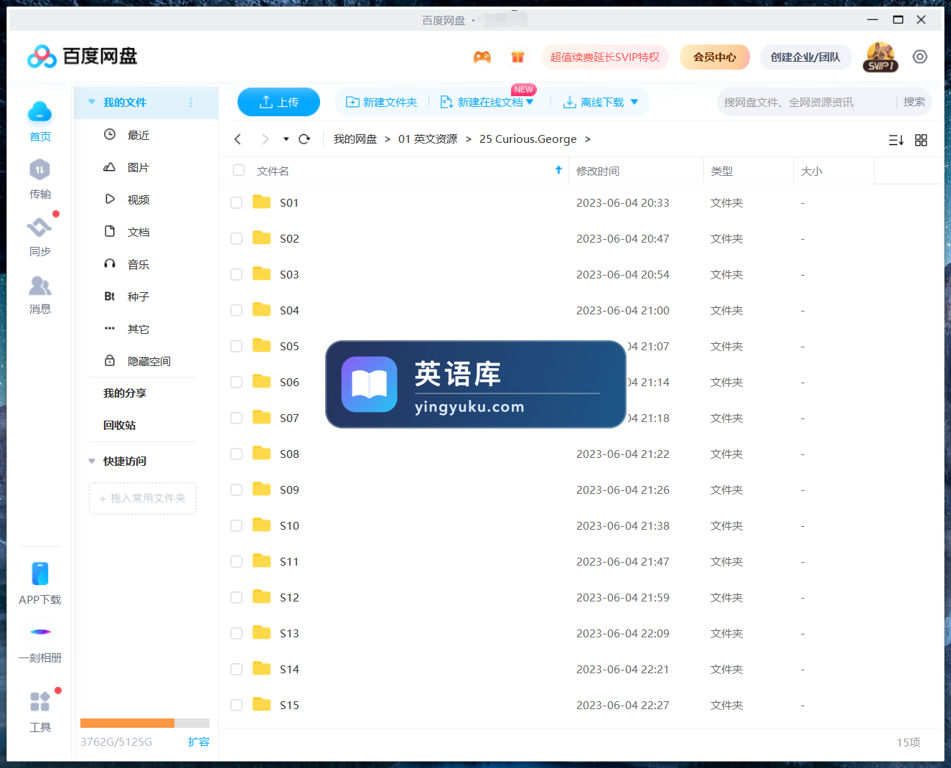
Task: Collapse the 快捷访问 section arrow
Action: (92, 461)
